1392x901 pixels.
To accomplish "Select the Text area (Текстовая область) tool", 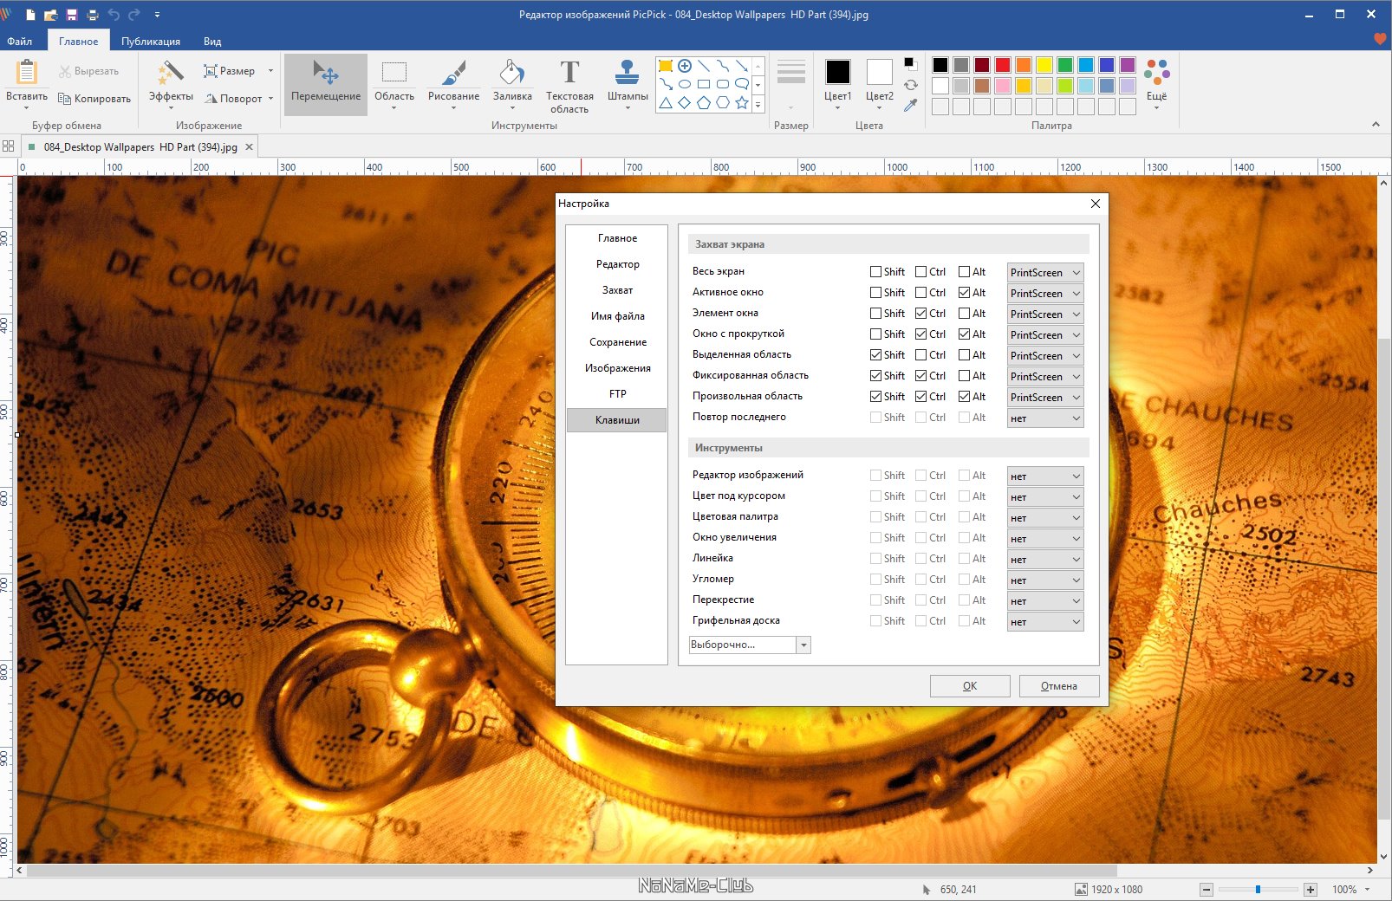I will [x=569, y=85].
